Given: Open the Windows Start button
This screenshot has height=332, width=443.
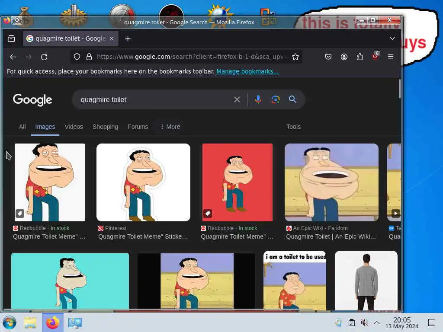Looking at the screenshot, I should [10, 322].
